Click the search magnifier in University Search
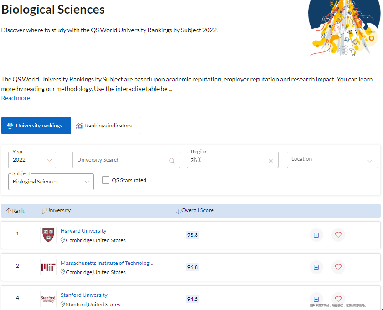The width and height of the screenshot is (383, 310). pyautogui.click(x=172, y=160)
